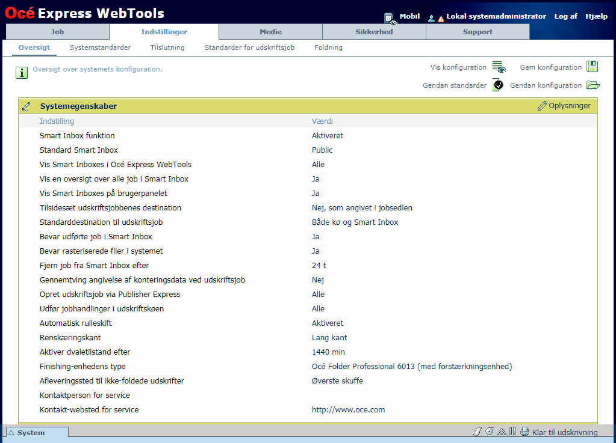Click the green info icon

point(22,73)
